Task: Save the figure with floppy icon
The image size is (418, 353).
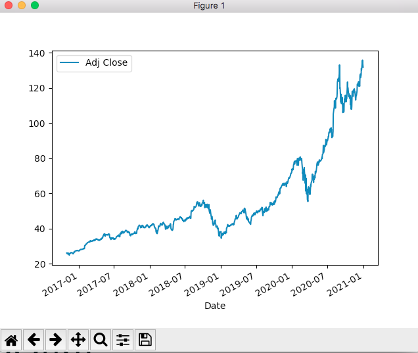Action: (x=145, y=340)
